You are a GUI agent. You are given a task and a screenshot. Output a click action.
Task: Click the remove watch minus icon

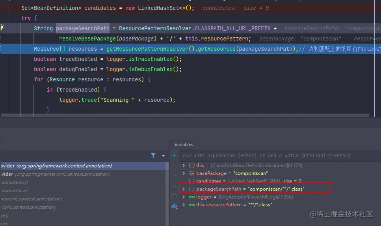pyautogui.click(x=174, y=165)
